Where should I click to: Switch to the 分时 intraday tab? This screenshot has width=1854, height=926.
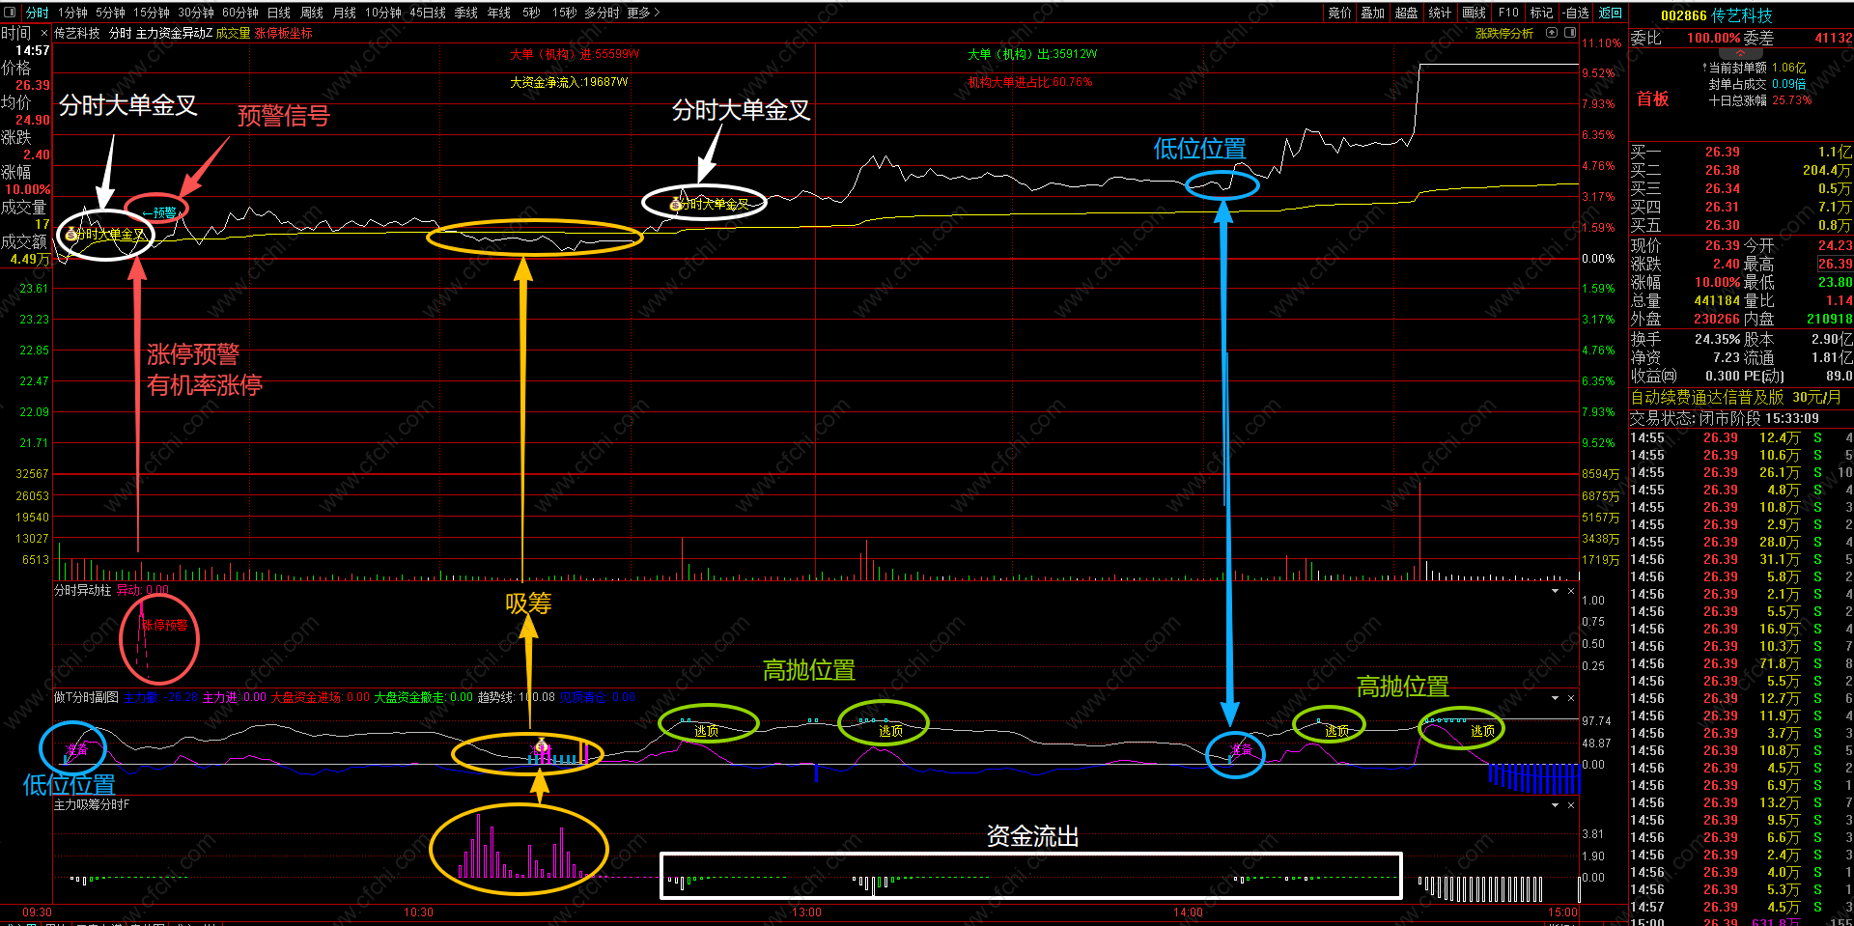[x=37, y=13]
